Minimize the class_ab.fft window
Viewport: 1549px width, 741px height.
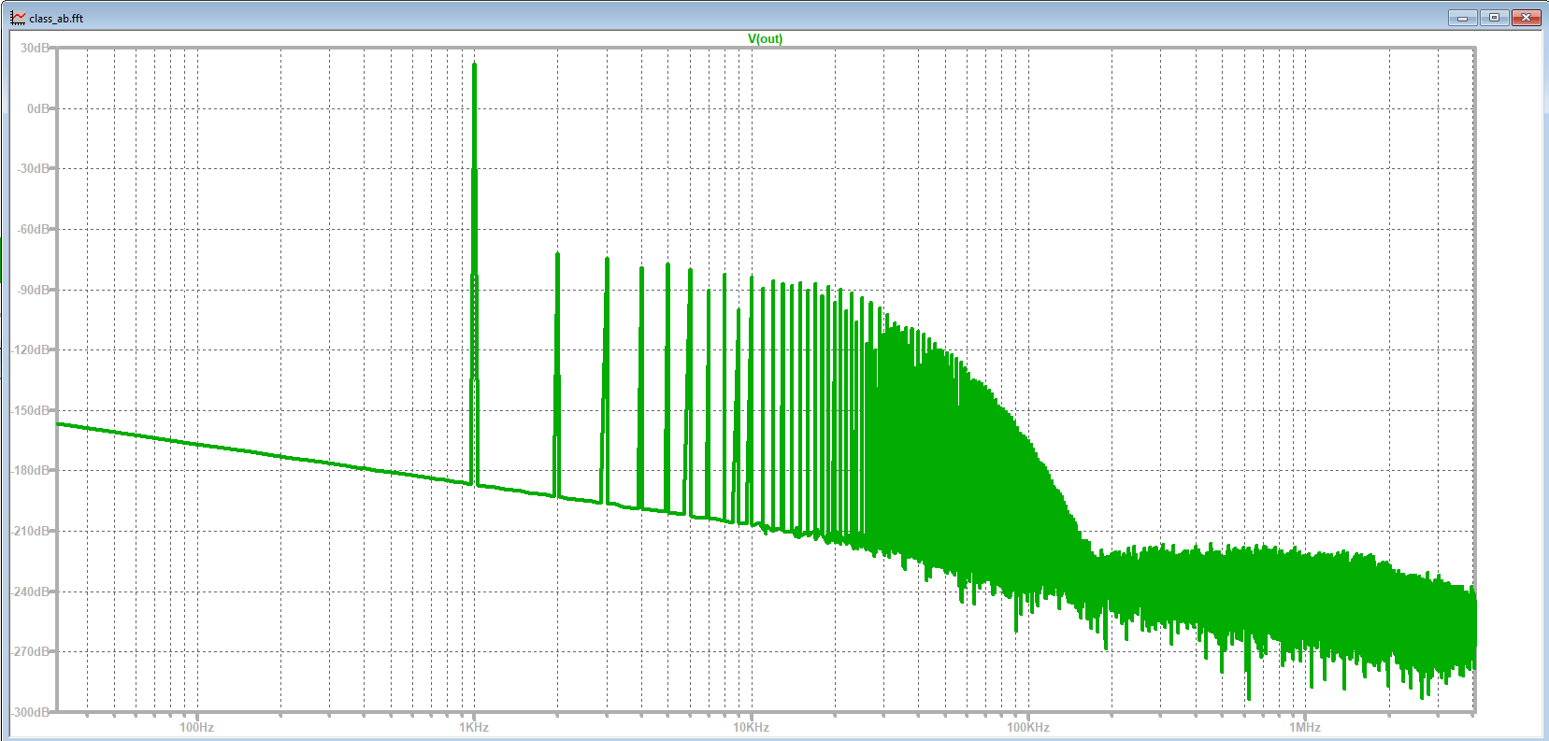[x=1462, y=18]
